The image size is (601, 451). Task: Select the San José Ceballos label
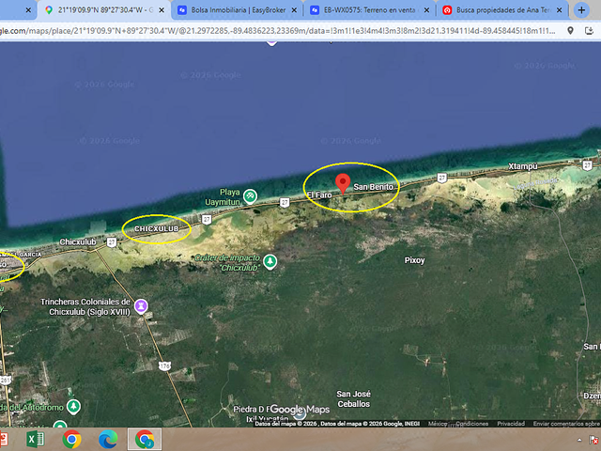[x=353, y=398]
